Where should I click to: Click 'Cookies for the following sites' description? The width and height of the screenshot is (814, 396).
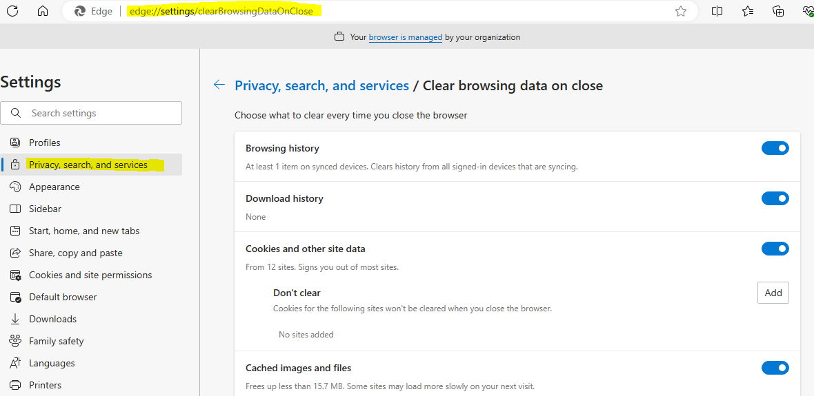click(413, 309)
